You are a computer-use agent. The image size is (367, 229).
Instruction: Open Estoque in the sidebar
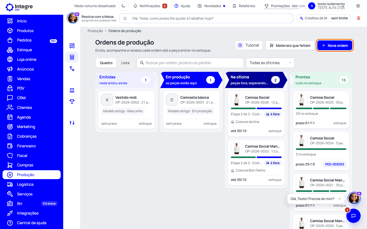(x=32, y=50)
